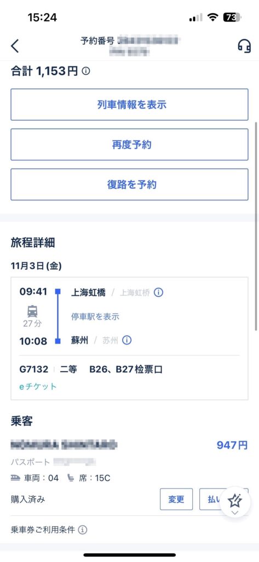259x562 pixels.
Task: Tap info icon beside 苏州 station
Action: click(x=126, y=340)
